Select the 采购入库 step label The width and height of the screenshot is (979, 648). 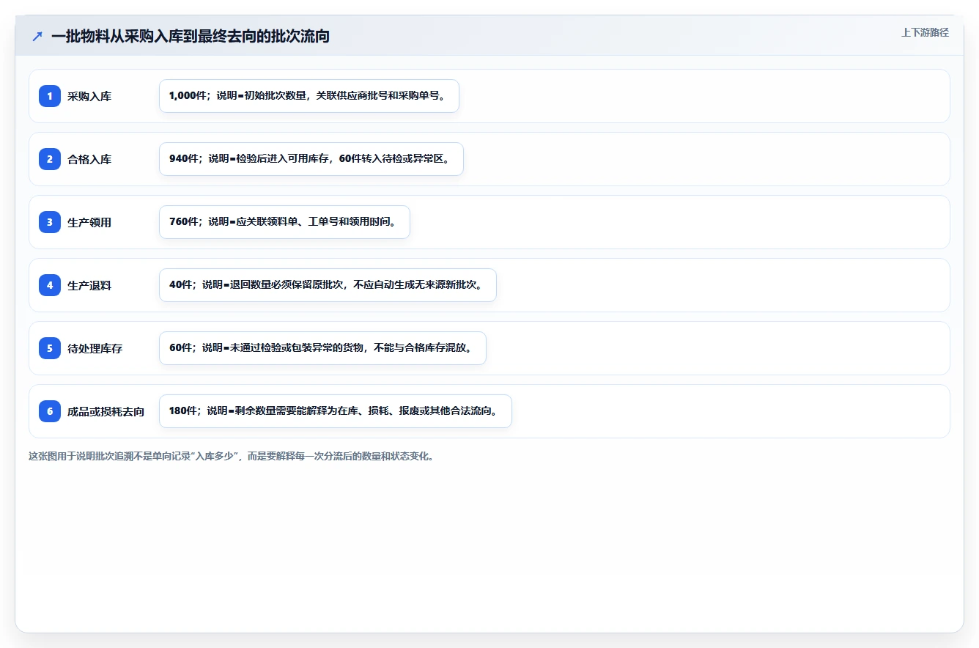(89, 96)
